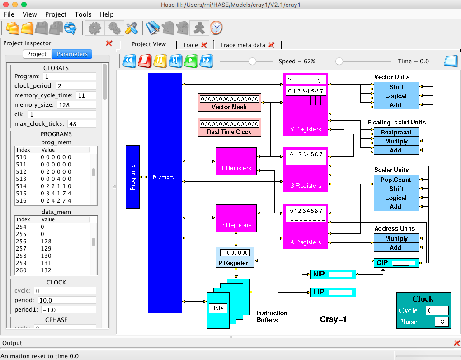Viewport: 461px width, 360px height.
Task: Click the Reciprocal floating-point unit
Action: coord(396,132)
